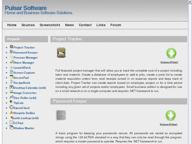
Task: Open the LaunchDock project link
Action: 22,68
